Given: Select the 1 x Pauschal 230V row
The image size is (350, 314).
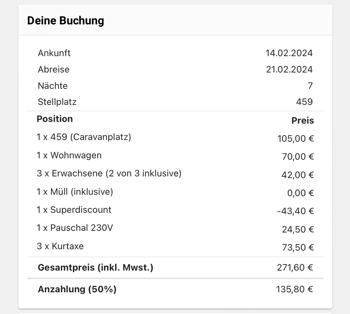Looking at the screenshot, I should tap(175, 228).
